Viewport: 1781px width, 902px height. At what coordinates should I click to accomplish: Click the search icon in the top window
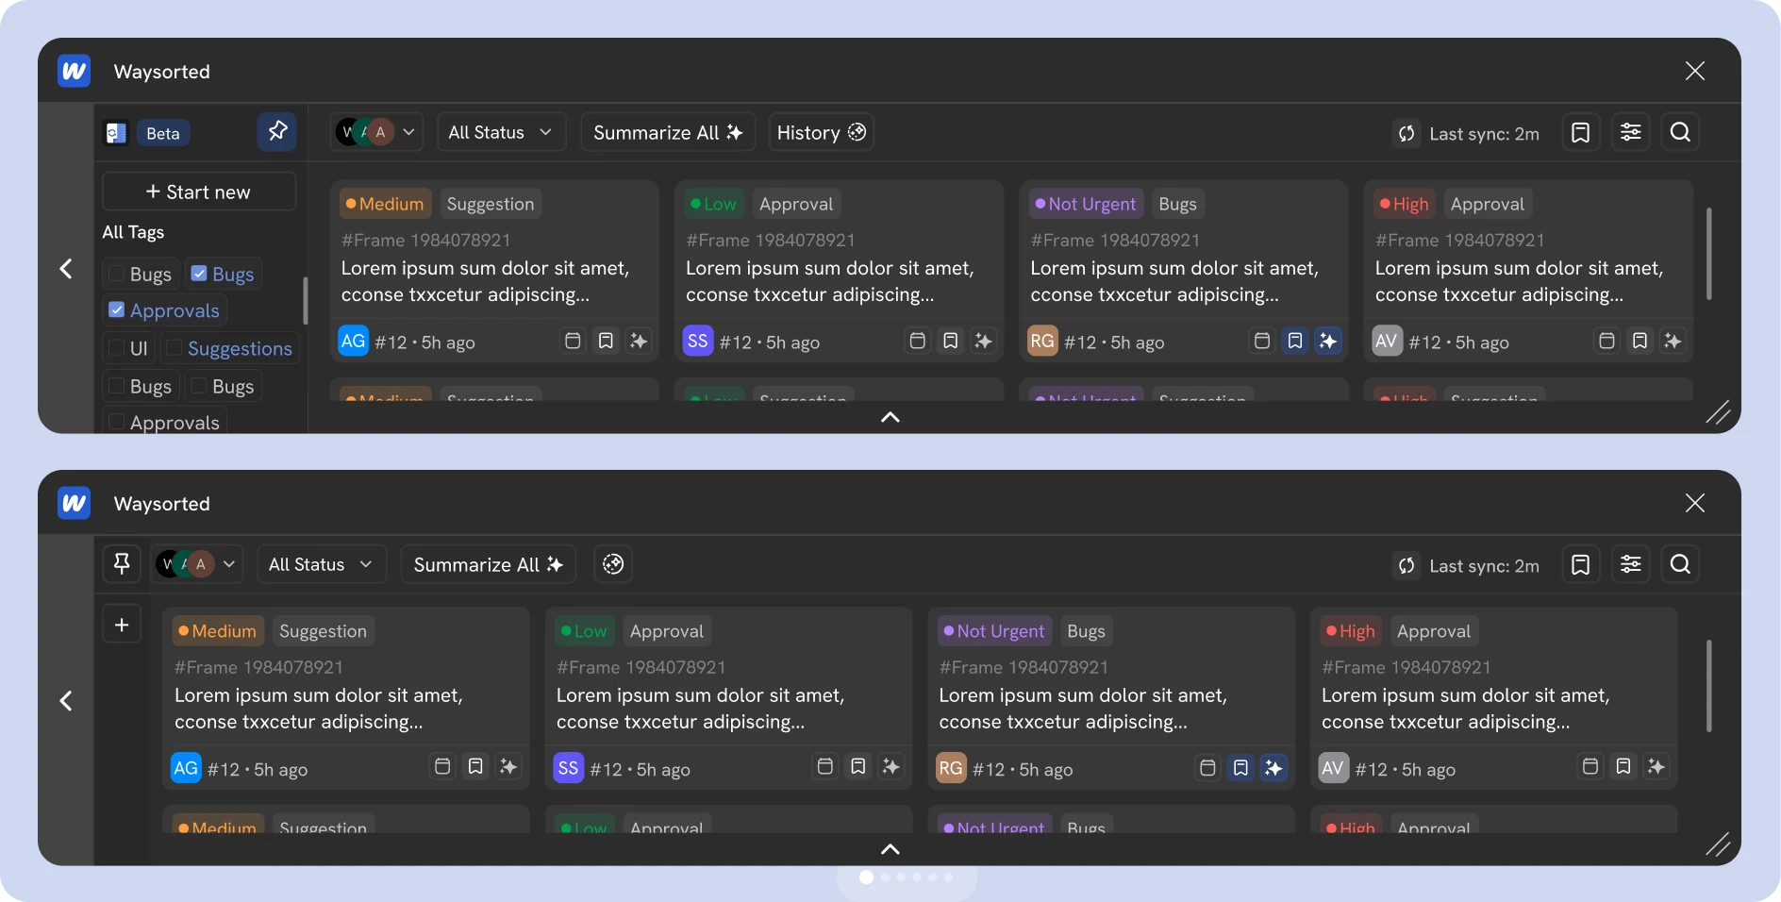click(1680, 132)
